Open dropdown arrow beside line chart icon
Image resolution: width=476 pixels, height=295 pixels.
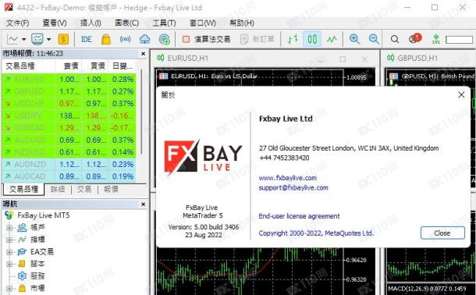pyautogui.click(x=24, y=40)
